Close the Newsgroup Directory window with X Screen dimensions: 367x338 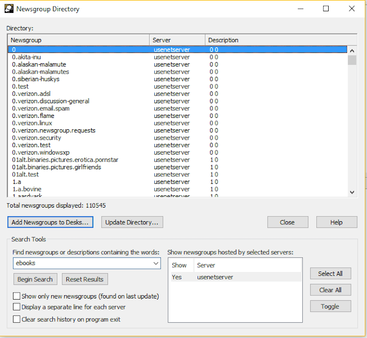(351, 9)
